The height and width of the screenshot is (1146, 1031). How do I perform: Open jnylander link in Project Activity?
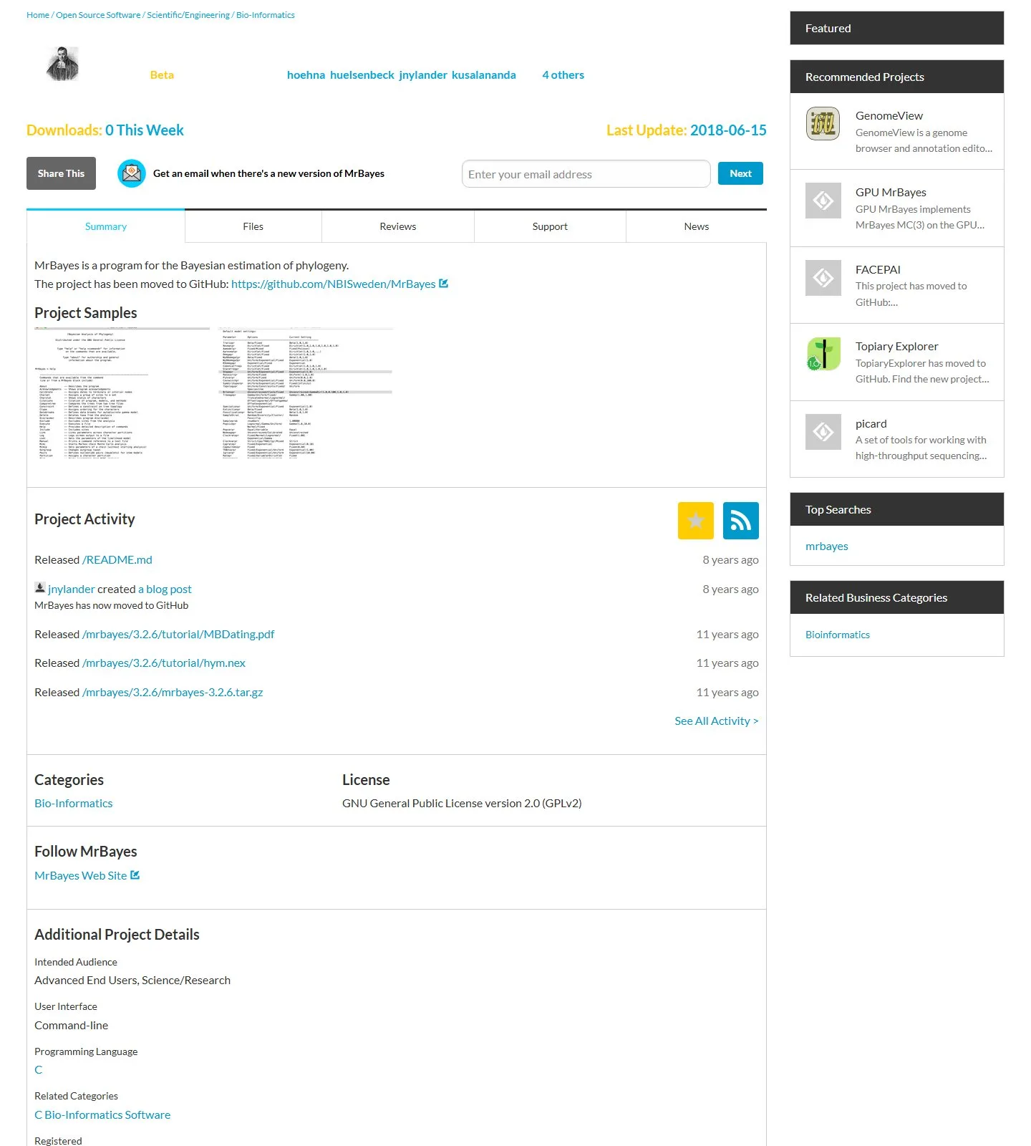point(72,589)
